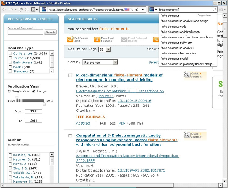Click the horizontal scrollbar right arrow
Viewport: 228px width, 188px height.
[x=220, y=185]
